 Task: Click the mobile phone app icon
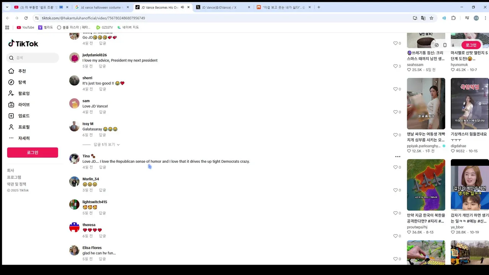(x=445, y=45)
